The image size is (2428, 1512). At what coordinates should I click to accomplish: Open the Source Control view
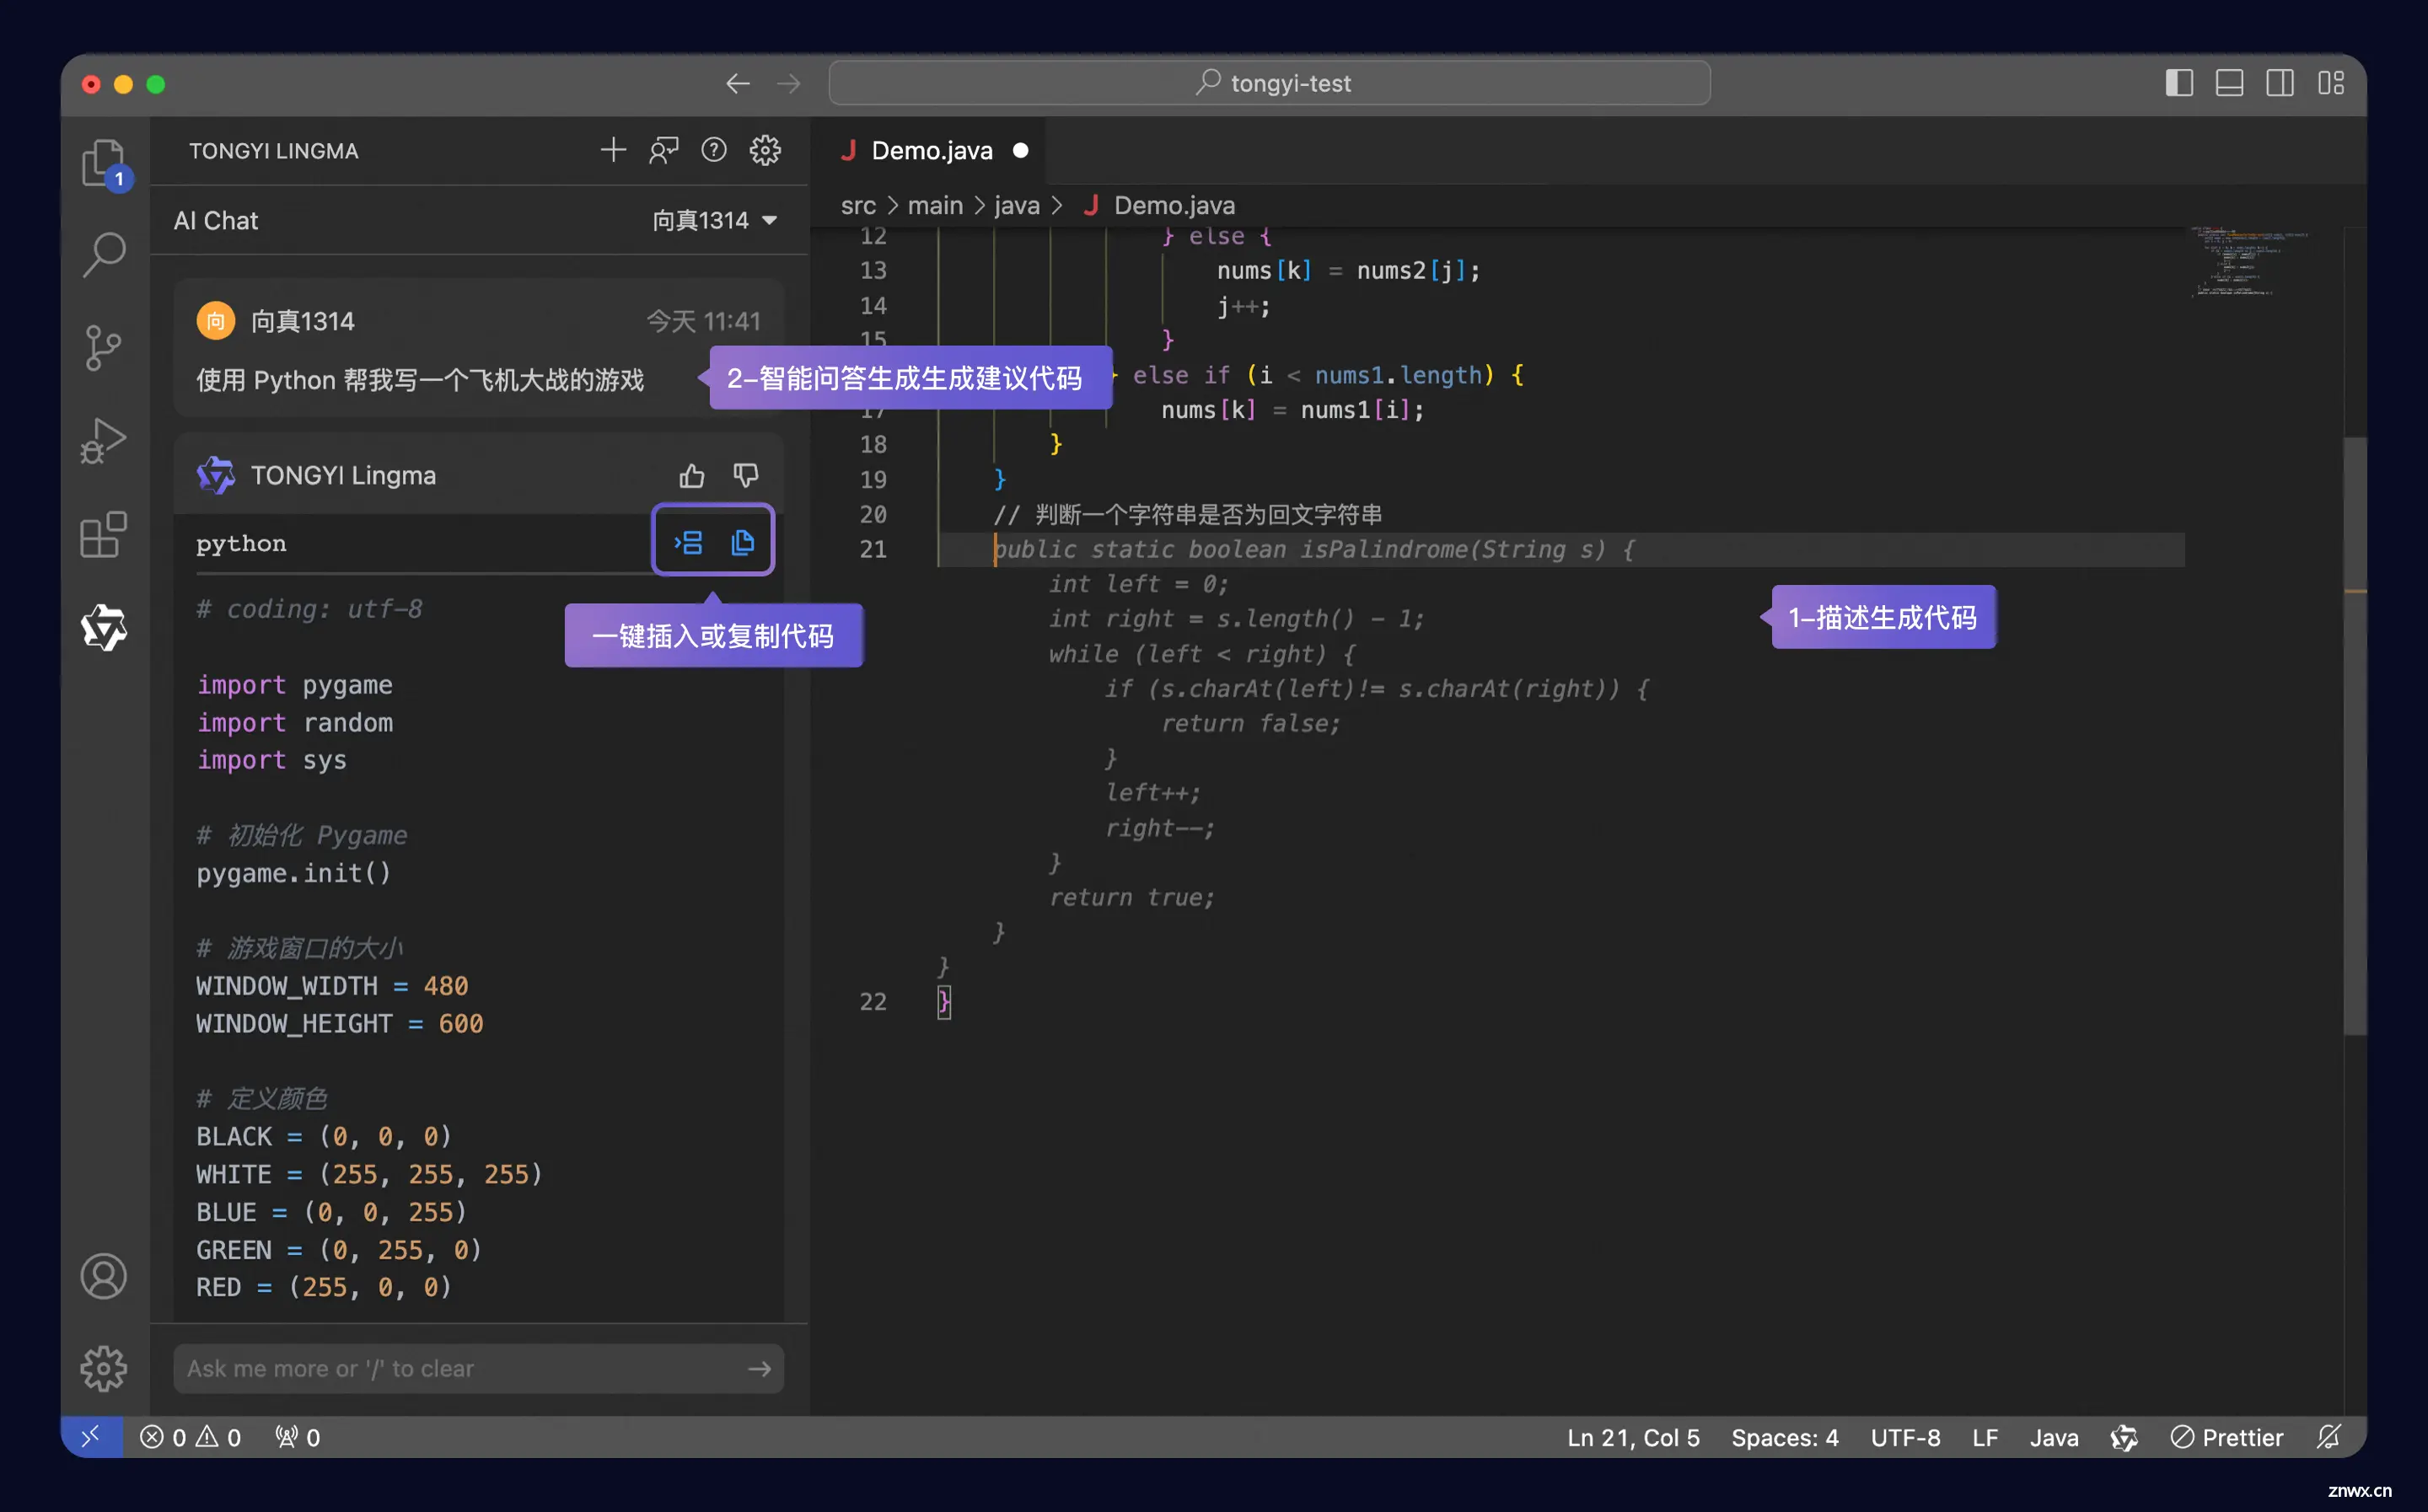coord(104,348)
